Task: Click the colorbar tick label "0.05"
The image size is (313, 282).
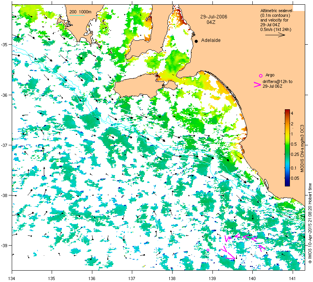Action: pyautogui.click(x=295, y=178)
